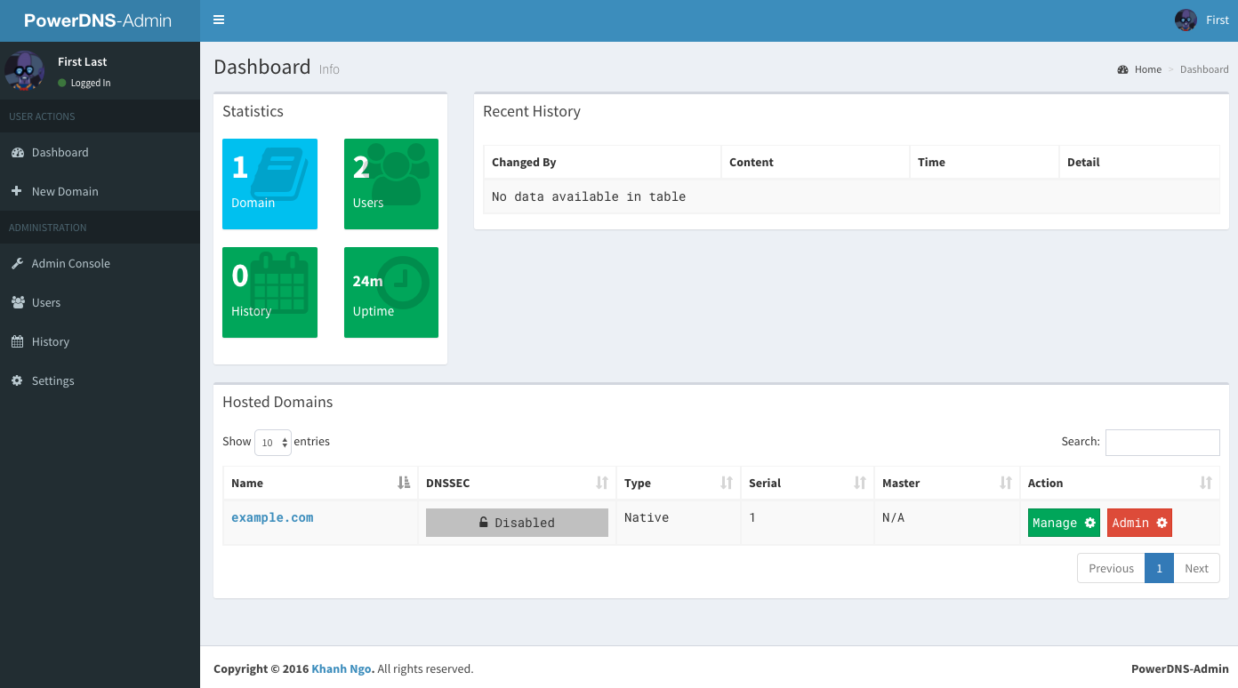The image size is (1238, 688).
Task: Open the History calendar tile
Action: [x=269, y=292]
